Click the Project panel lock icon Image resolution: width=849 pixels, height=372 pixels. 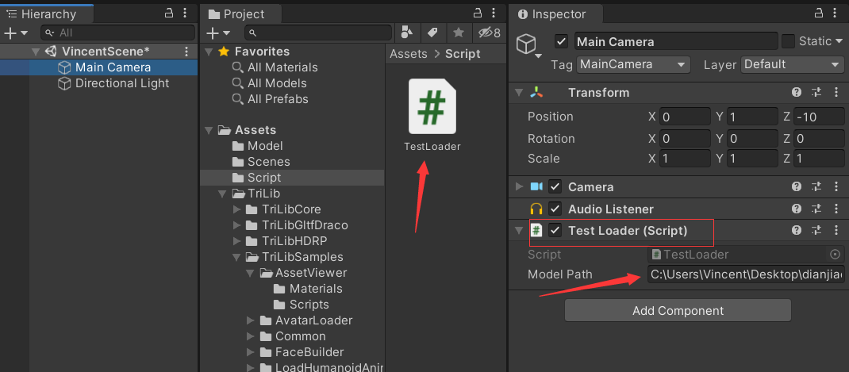[477, 13]
